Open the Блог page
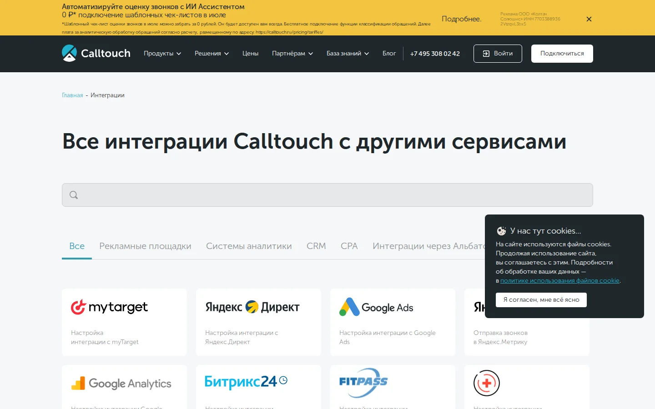This screenshot has width=655, height=409. [x=389, y=54]
